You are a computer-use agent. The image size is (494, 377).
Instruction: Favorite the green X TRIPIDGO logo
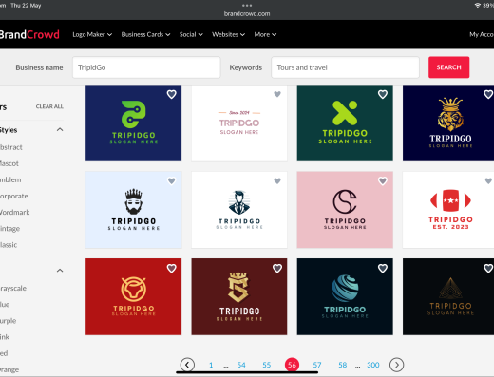383,94
